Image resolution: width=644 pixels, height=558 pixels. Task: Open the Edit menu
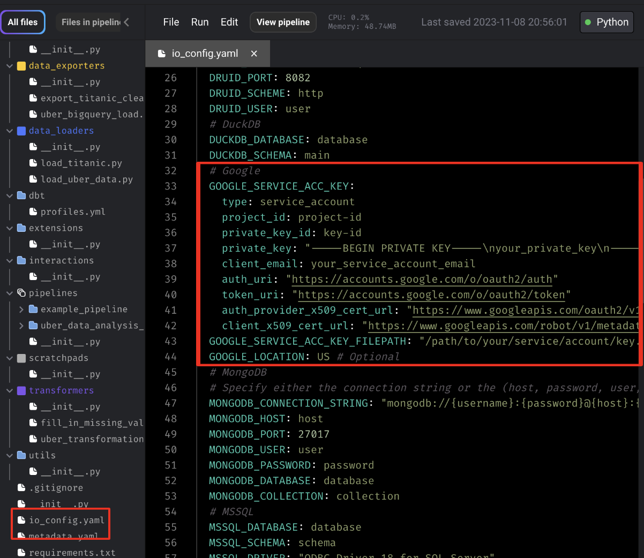(229, 22)
